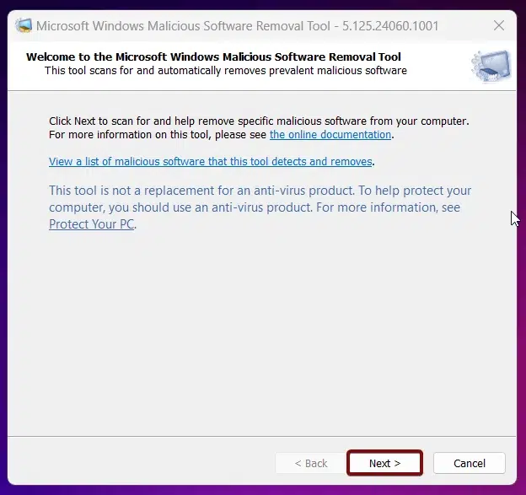
Task: Click the disabled Back button
Action: click(x=311, y=463)
